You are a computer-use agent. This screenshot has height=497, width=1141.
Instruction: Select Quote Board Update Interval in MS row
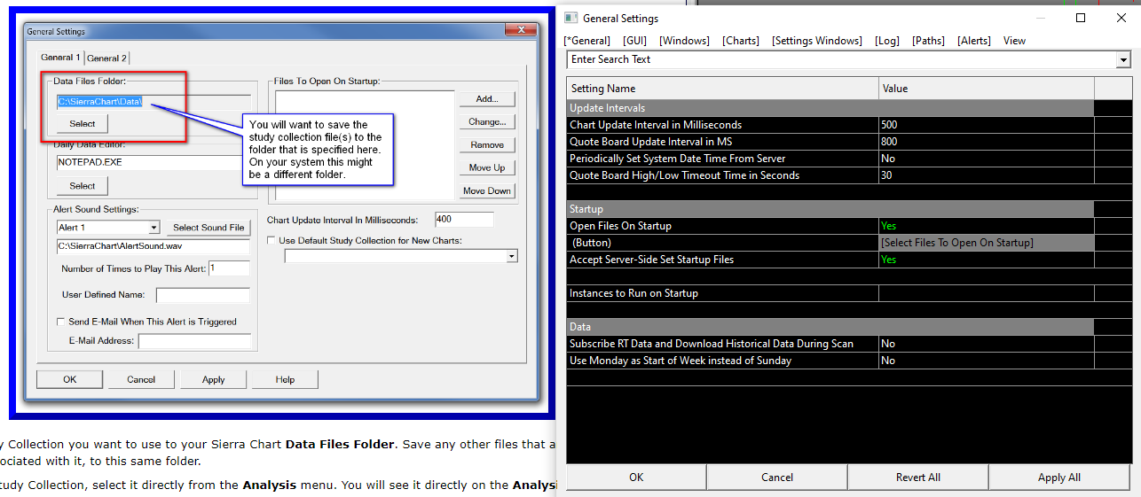(722, 142)
